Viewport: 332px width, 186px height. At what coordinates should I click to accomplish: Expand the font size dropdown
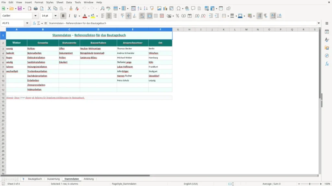tap(55, 15)
